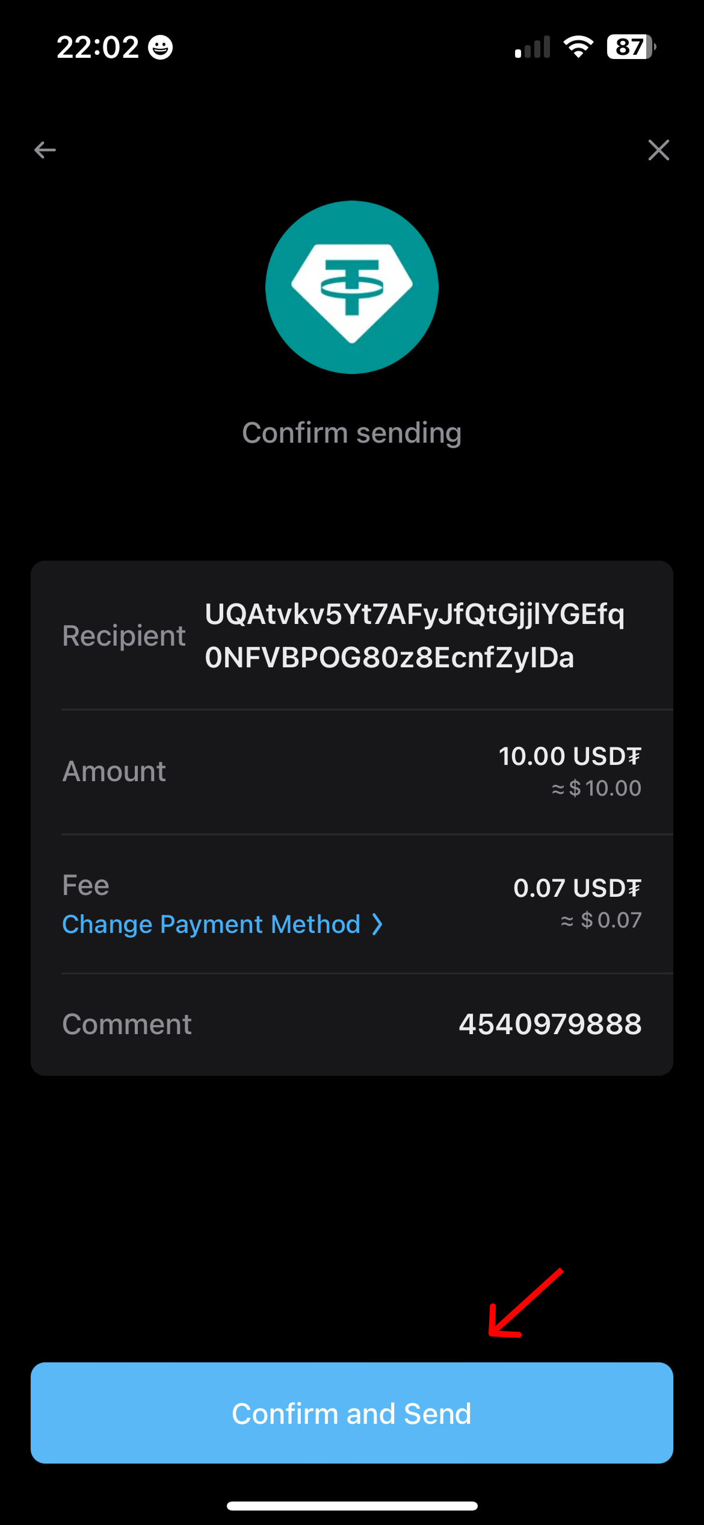Image resolution: width=704 pixels, height=1525 pixels.
Task: Select the recipient wallet address text
Action: tap(415, 636)
